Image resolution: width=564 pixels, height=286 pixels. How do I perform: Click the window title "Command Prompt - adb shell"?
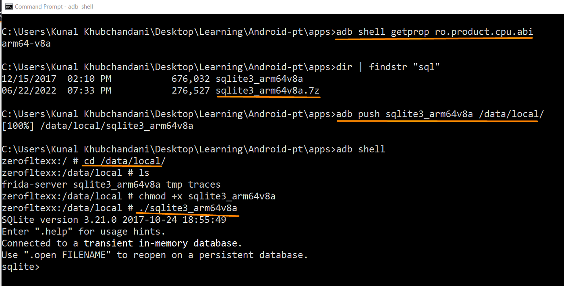[54, 7]
